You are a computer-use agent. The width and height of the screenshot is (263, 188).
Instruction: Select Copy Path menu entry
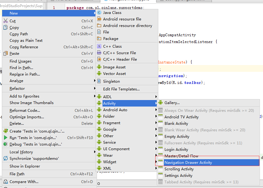pos(49,34)
